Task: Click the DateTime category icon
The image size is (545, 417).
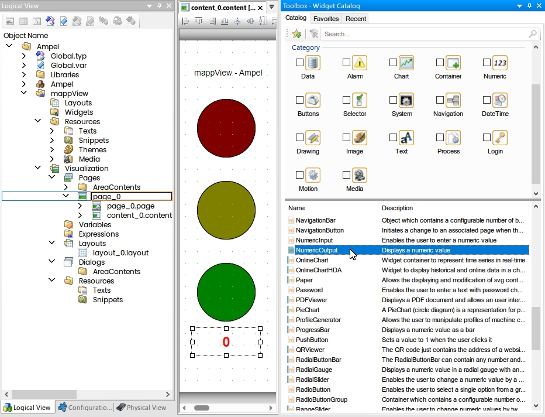Action: point(500,100)
